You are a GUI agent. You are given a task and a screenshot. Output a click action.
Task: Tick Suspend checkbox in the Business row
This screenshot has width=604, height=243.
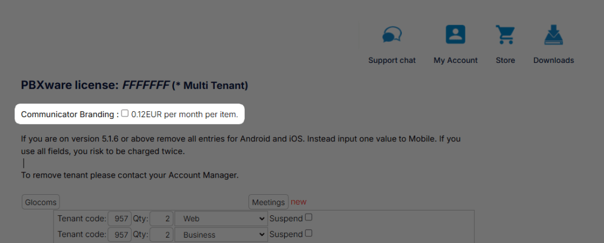(308, 233)
